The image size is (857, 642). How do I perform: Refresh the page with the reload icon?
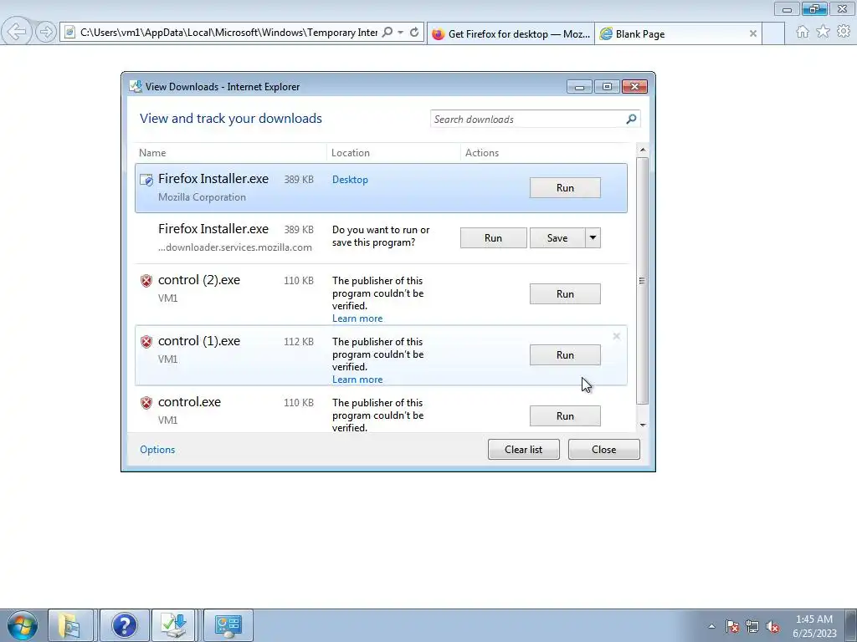(x=414, y=33)
